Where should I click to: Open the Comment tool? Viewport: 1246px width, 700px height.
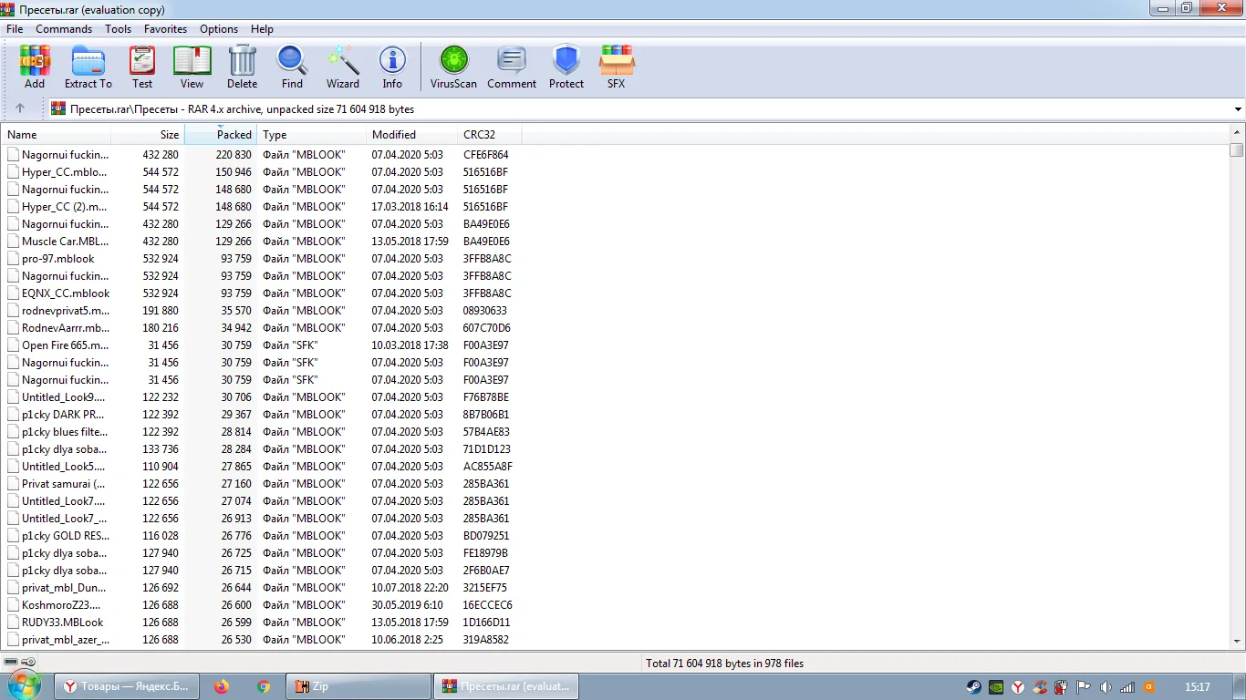tap(512, 67)
